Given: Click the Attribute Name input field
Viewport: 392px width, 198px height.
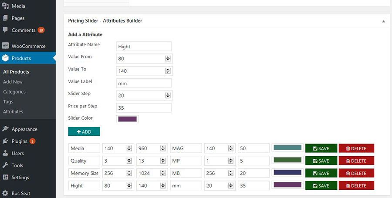Looking at the screenshot, I should [144, 47].
